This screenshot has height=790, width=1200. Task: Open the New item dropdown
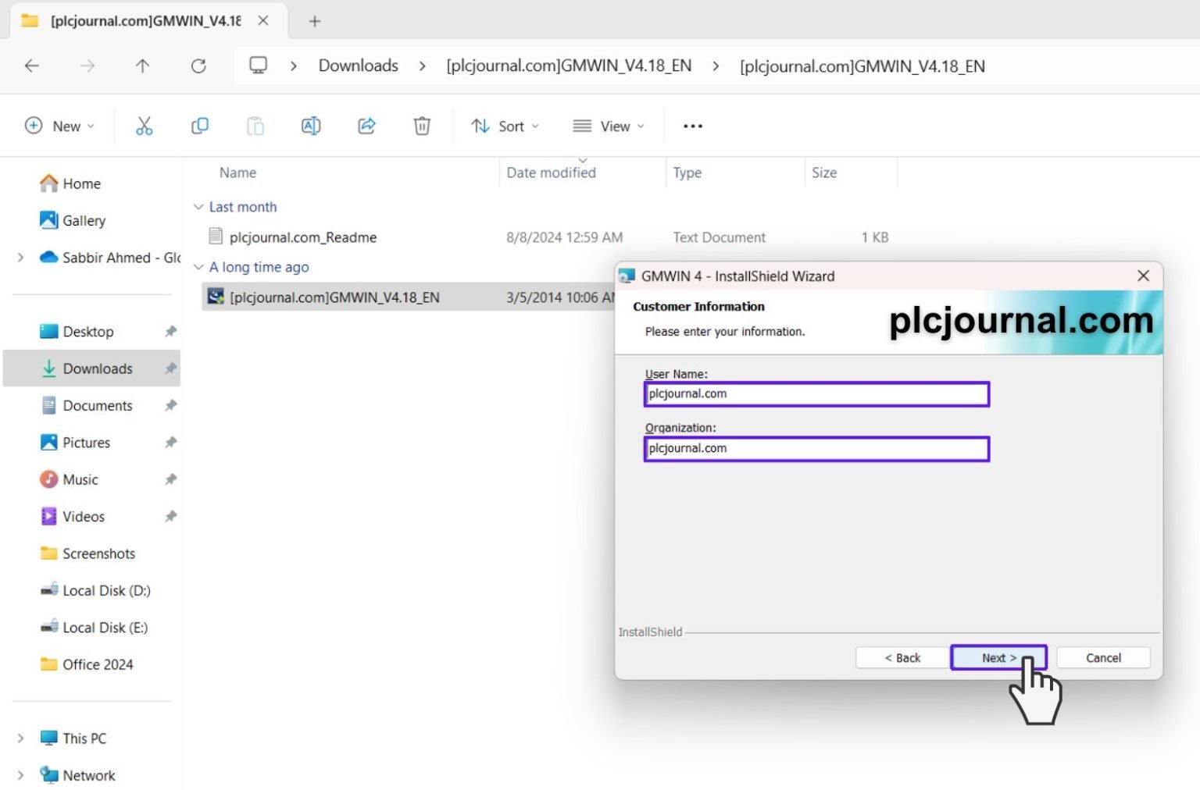60,126
